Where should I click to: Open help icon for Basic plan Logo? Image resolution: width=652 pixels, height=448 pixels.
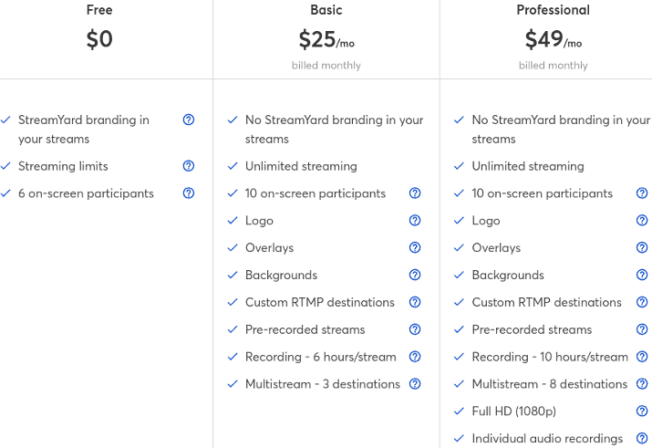coord(415,220)
